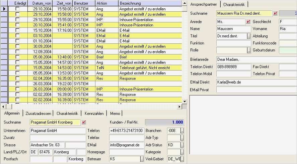Viewport: 297px width, 164px height.
Task: Click the Briefanrede field 'Dear Madam,'
Action: tap(256, 59)
